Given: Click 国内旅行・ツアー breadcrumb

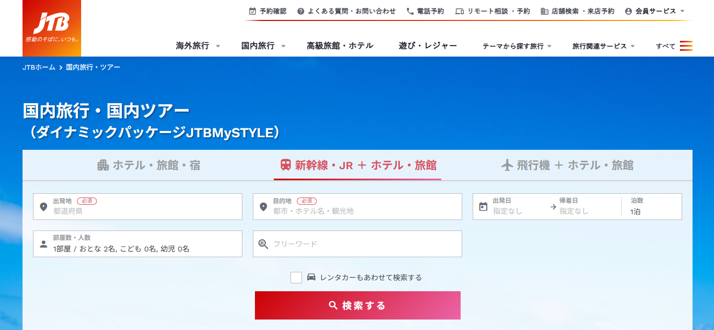Looking at the screenshot, I should (x=93, y=68).
